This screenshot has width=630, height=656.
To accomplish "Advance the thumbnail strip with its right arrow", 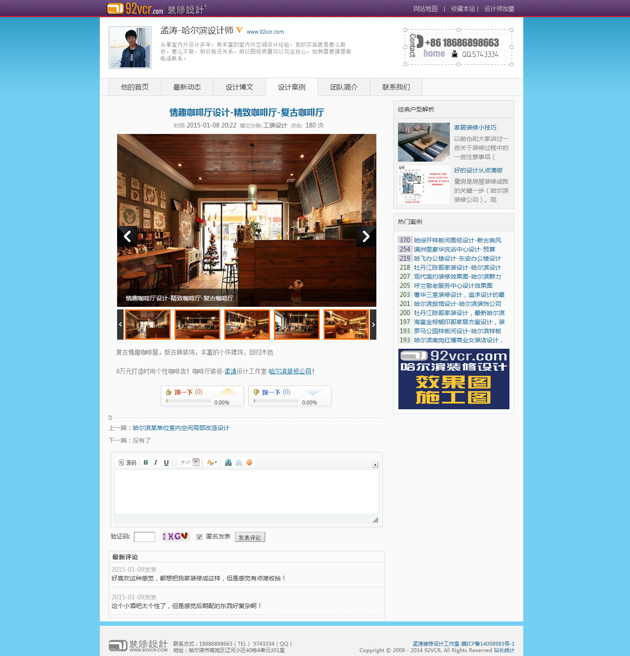I will coord(373,325).
